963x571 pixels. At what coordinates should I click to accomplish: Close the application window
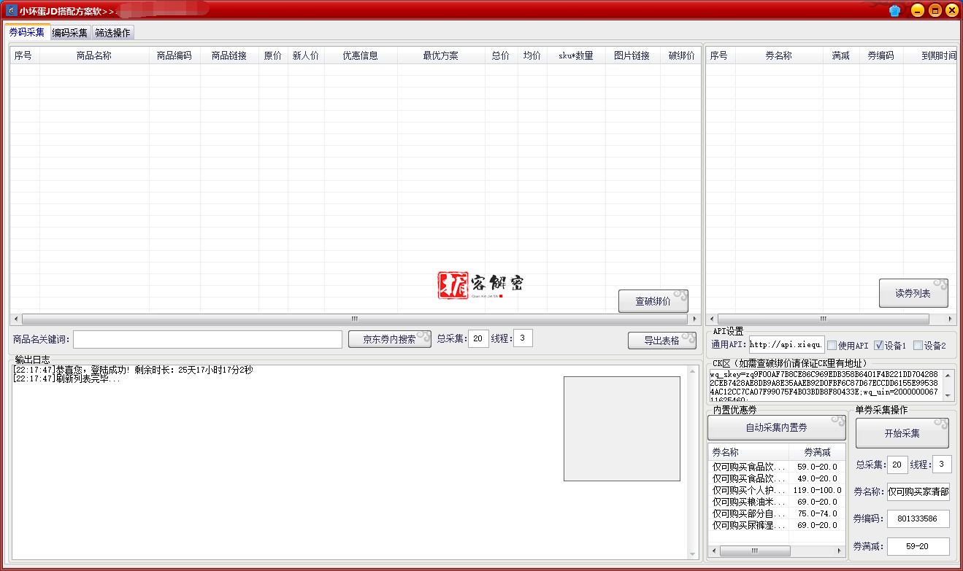click(951, 10)
